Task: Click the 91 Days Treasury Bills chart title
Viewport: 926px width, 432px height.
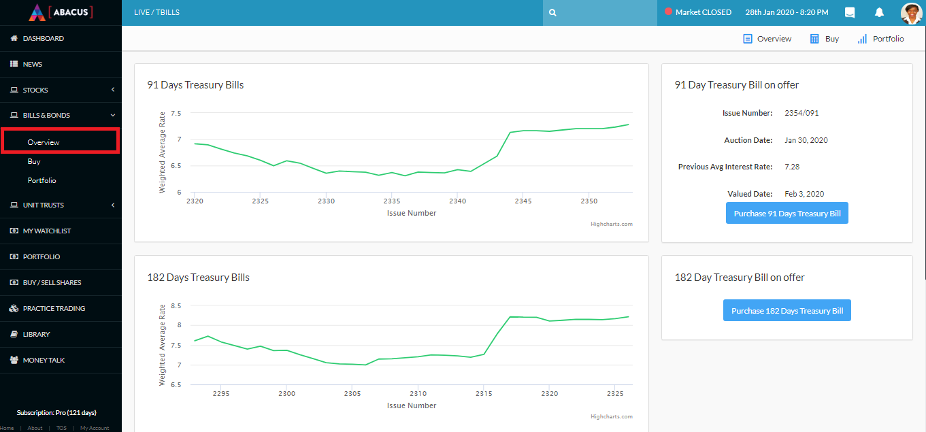Action: [x=195, y=85]
